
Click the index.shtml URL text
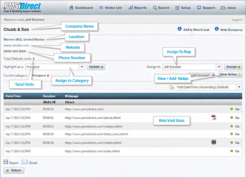[92, 151]
